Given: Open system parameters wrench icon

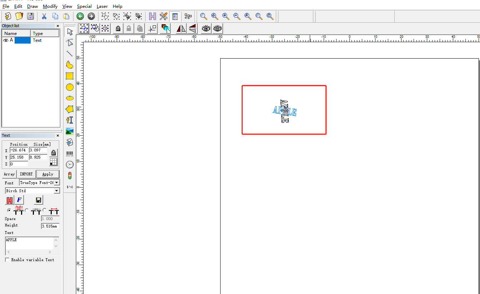Looking at the screenshot, I should 164,16.
